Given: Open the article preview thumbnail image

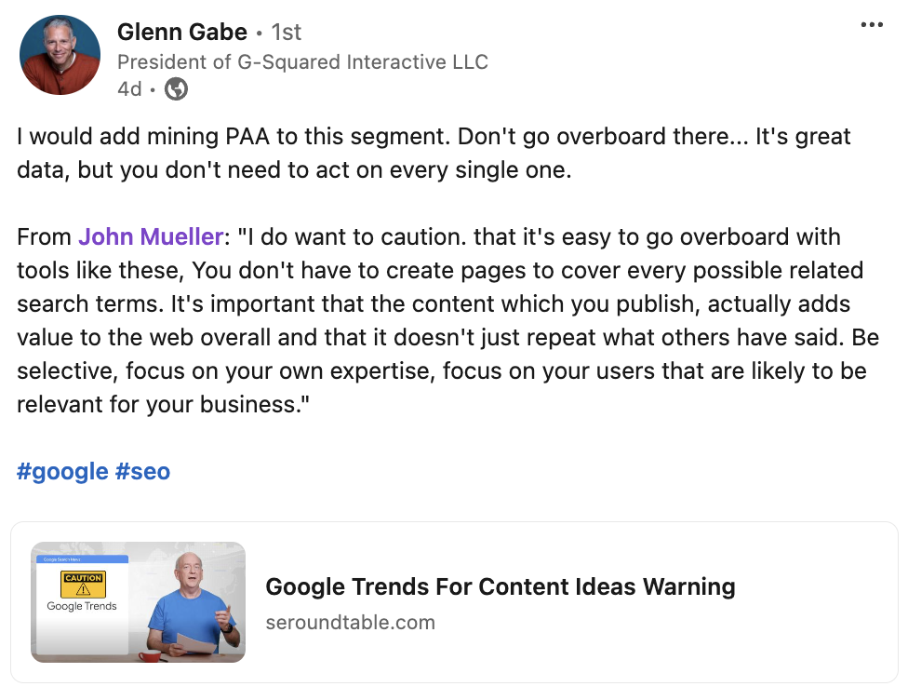Looking at the screenshot, I should tap(138, 602).
